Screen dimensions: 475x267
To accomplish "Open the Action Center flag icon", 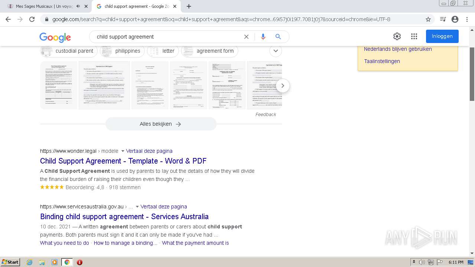I will [x=440, y=262].
